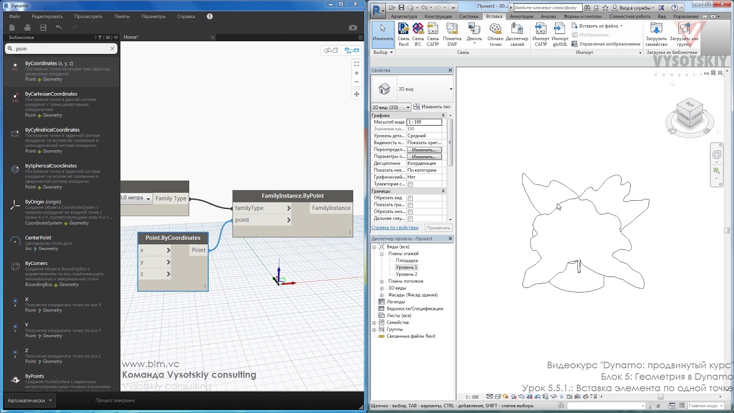Click Point Cloud (Облако точек) icon
The height and width of the screenshot is (413, 734).
coord(495,29)
